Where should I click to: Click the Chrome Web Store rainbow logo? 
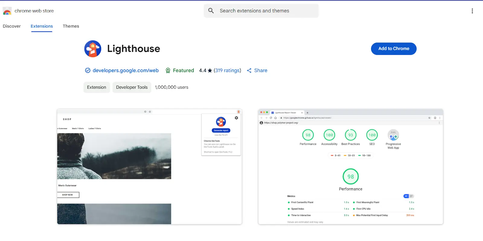click(7, 11)
